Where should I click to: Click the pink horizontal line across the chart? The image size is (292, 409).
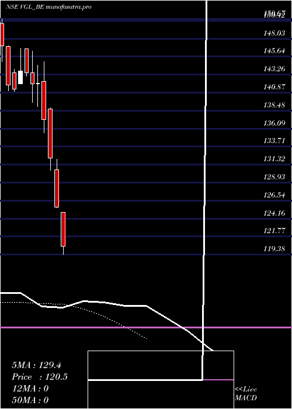tap(146, 327)
